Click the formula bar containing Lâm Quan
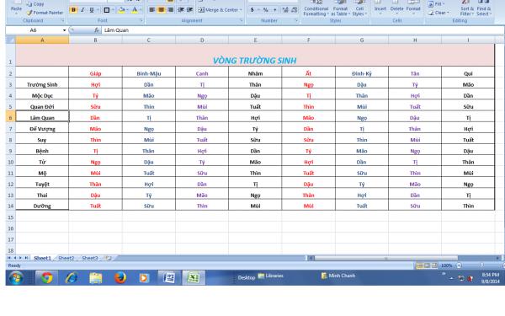505x316 pixels. tap(303, 30)
